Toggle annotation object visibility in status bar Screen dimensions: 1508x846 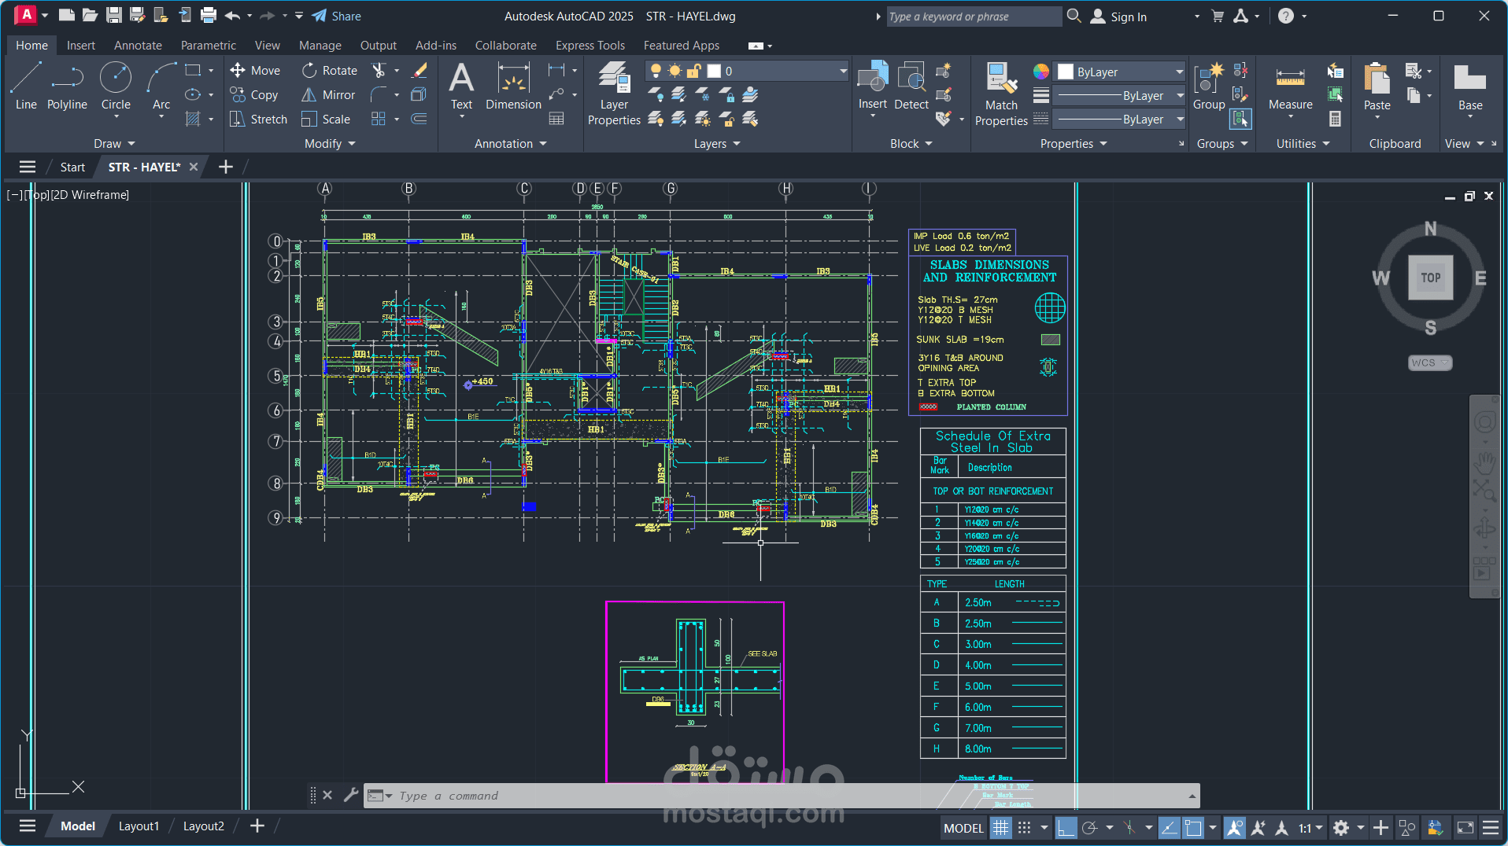pos(1235,827)
